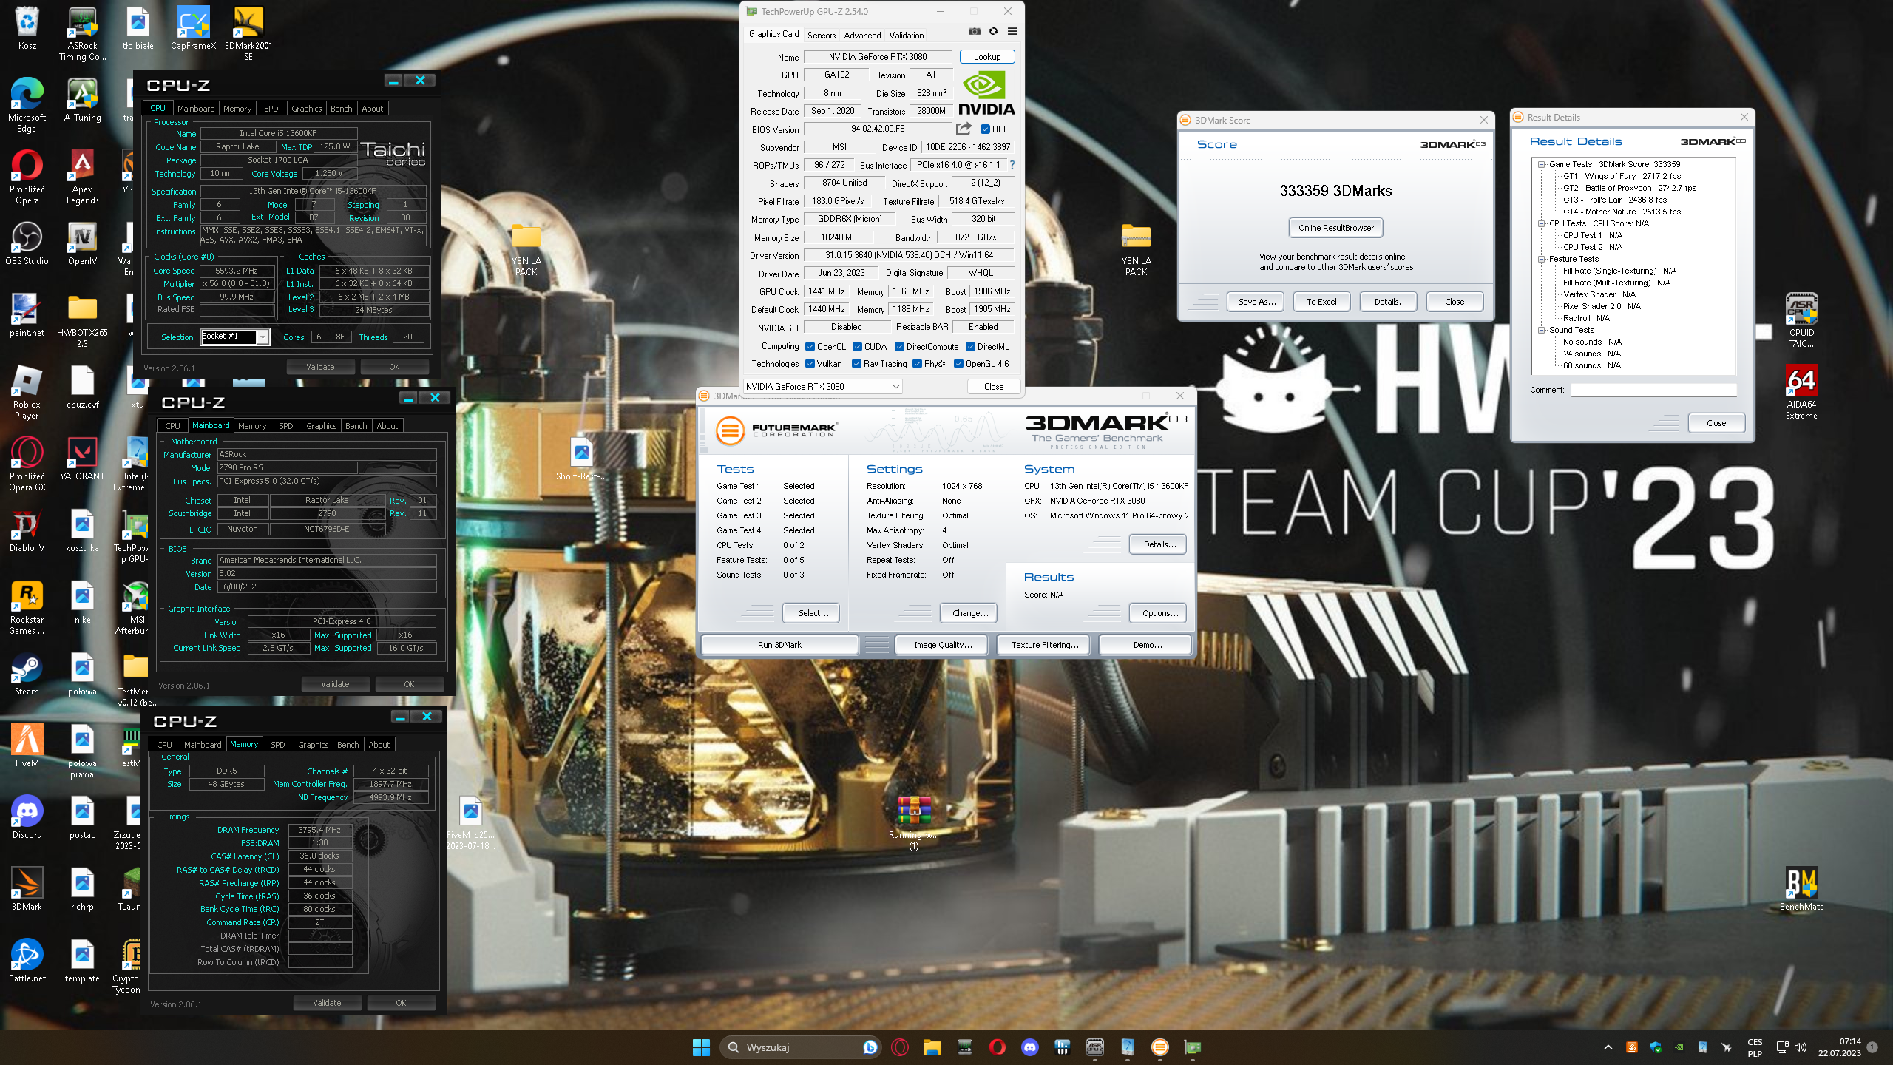This screenshot has height=1065, width=1893.
Task: Toggle the OpenCL checkbox
Action: click(810, 346)
